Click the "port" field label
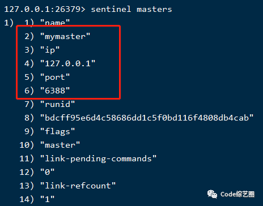The image size is (263, 206). [x=55, y=77]
